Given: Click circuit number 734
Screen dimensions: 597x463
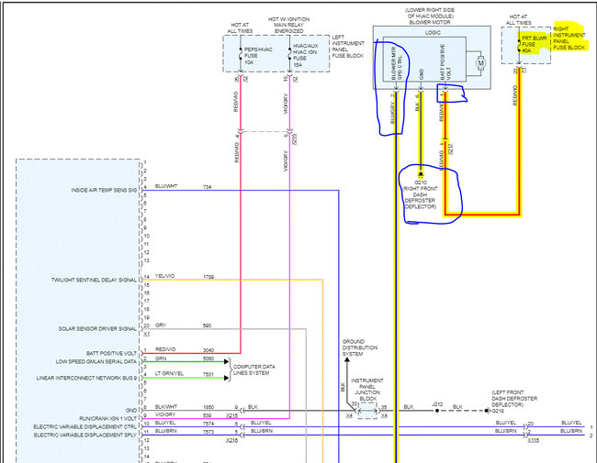Looking at the screenshot, I should tap(208, 187).
